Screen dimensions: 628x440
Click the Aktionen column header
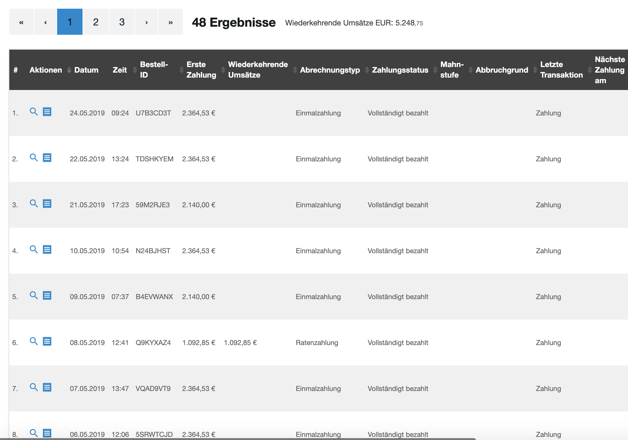[x=46, y=70]
